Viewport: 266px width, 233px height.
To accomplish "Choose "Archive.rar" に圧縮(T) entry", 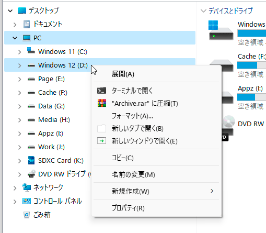I will pyautogui.click(x=156, y=103).
